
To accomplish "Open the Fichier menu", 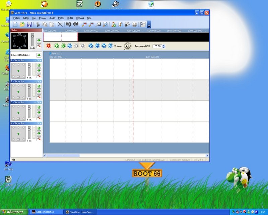I will click(16, 18).
